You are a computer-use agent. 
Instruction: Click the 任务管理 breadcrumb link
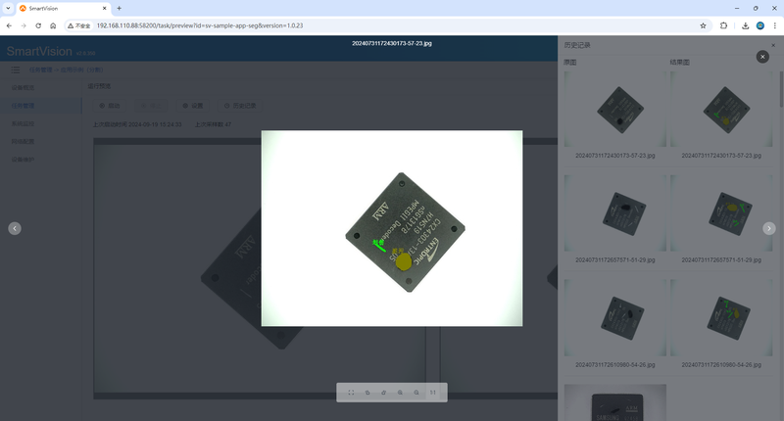(x=40, y=70)
